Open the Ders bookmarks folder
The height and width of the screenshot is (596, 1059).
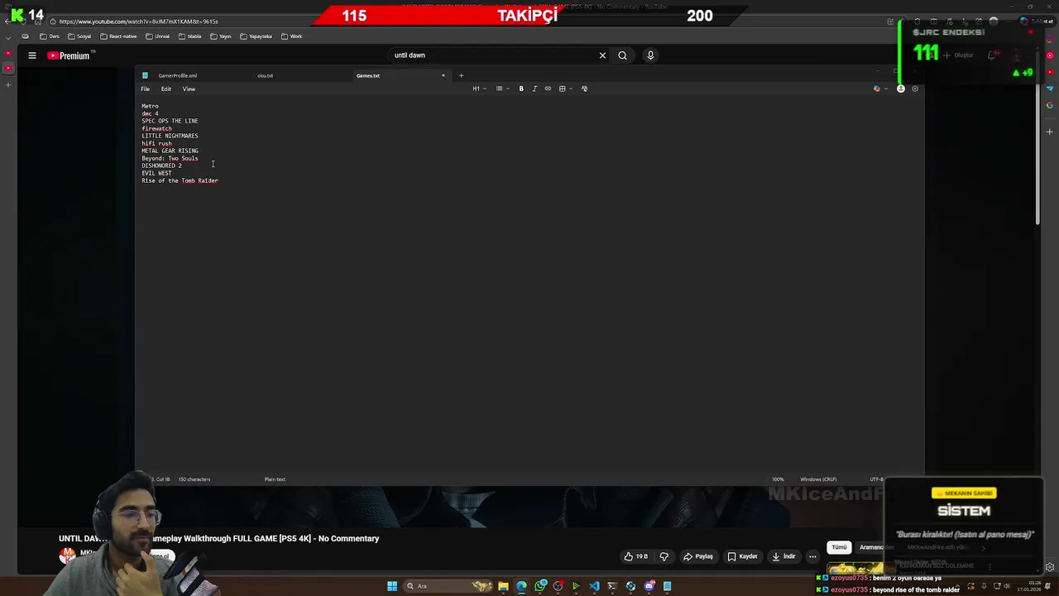(x=50, y=36)
